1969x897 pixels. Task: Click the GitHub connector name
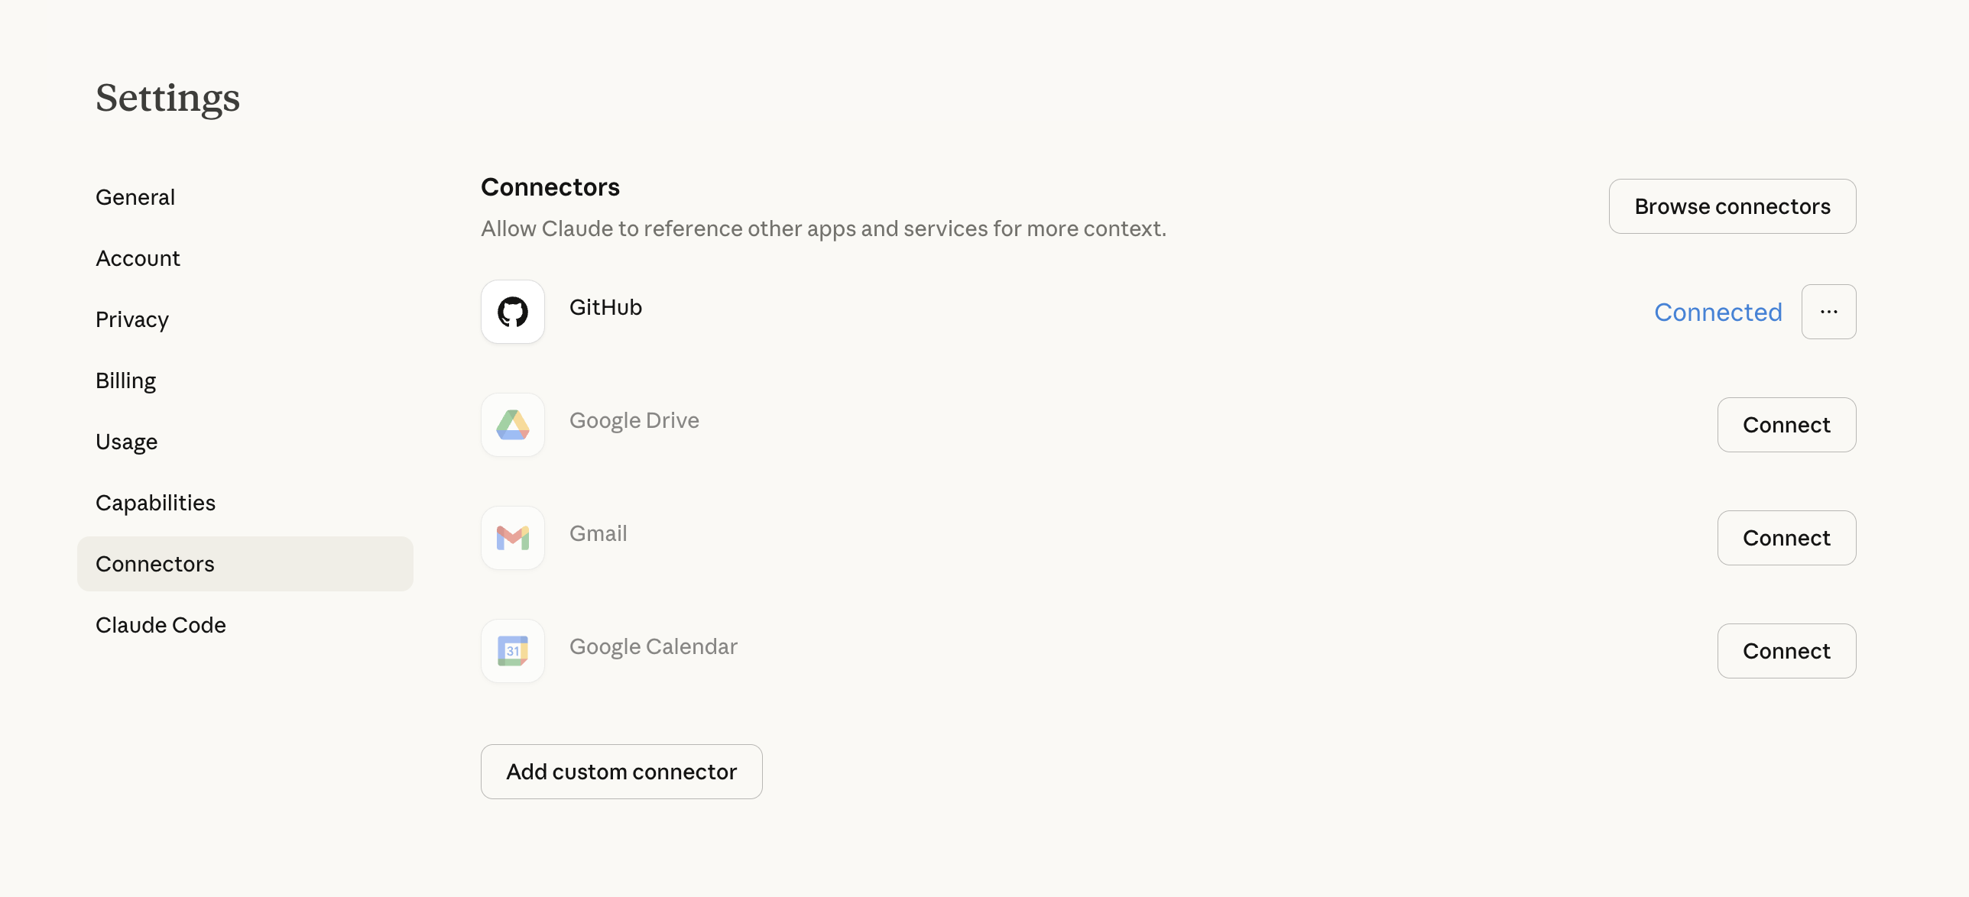pyautogui.click(x=605, y=307)
